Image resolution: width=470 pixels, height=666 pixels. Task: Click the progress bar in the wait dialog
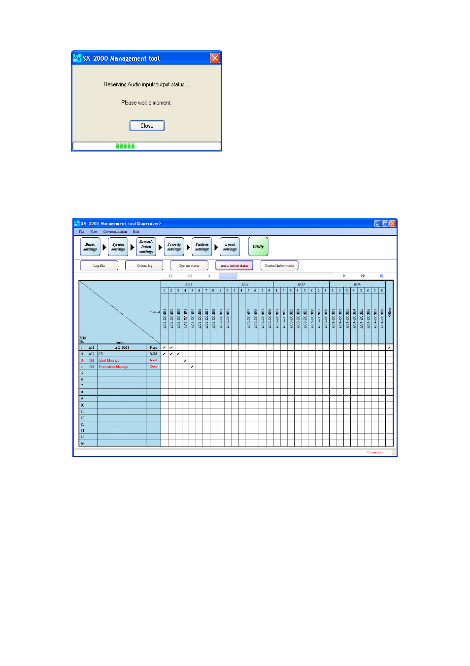tap(147, 146)
